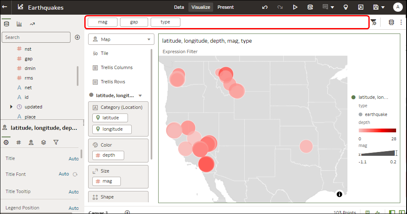This screenshot has width=407, height=214.
Task: Switch to the Analytics pane icon
Action: (x=32, y=24)
